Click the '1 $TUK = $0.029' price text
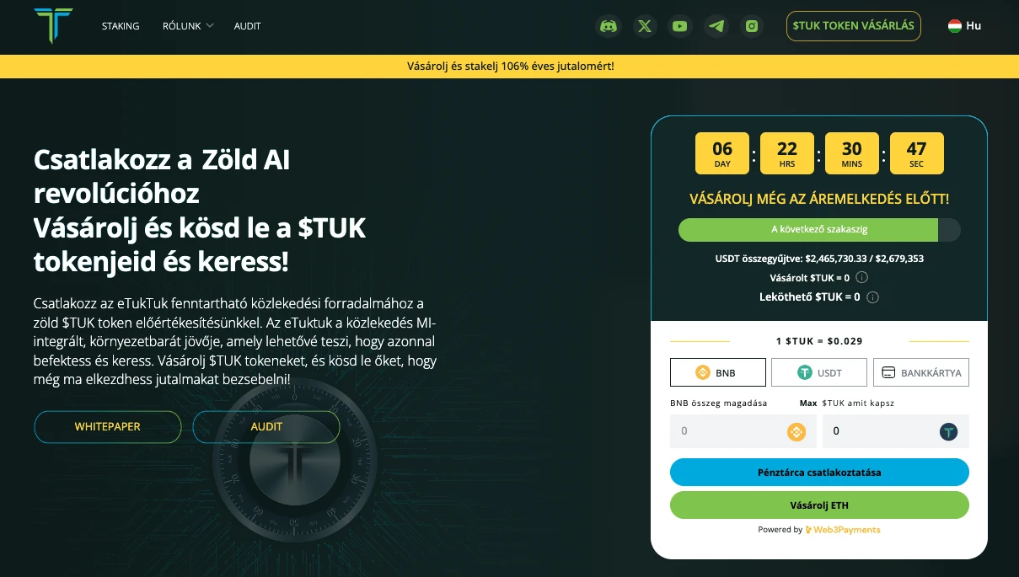 (819, 342)
